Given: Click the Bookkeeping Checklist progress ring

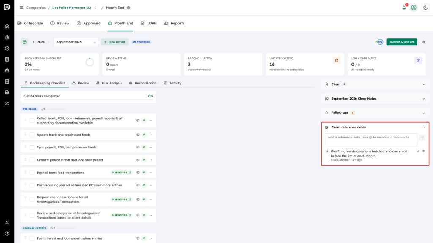Looking at the screenshot, I should click(x=90, y=62).
